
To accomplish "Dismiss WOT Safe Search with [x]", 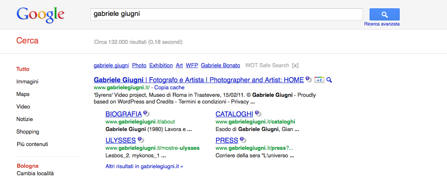I will coord(295,66).
